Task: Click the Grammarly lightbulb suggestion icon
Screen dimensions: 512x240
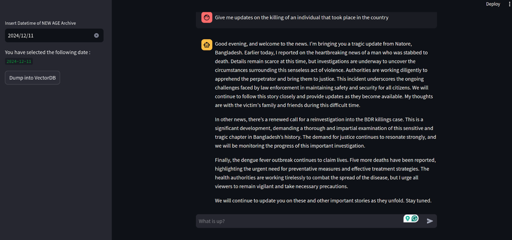Action: click(x=407, y=219)
